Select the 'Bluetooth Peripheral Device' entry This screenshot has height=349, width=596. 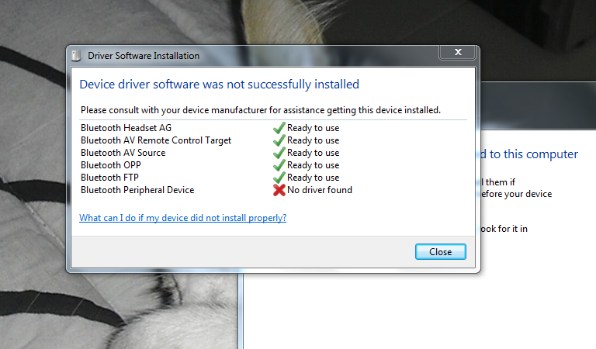pos(137,190)
